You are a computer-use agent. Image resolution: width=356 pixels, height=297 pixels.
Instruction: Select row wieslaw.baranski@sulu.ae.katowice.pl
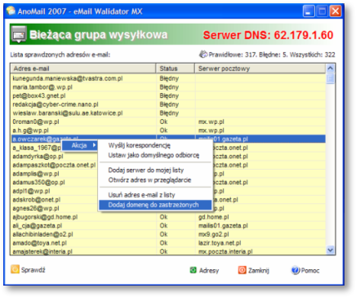tap(168, 113)
